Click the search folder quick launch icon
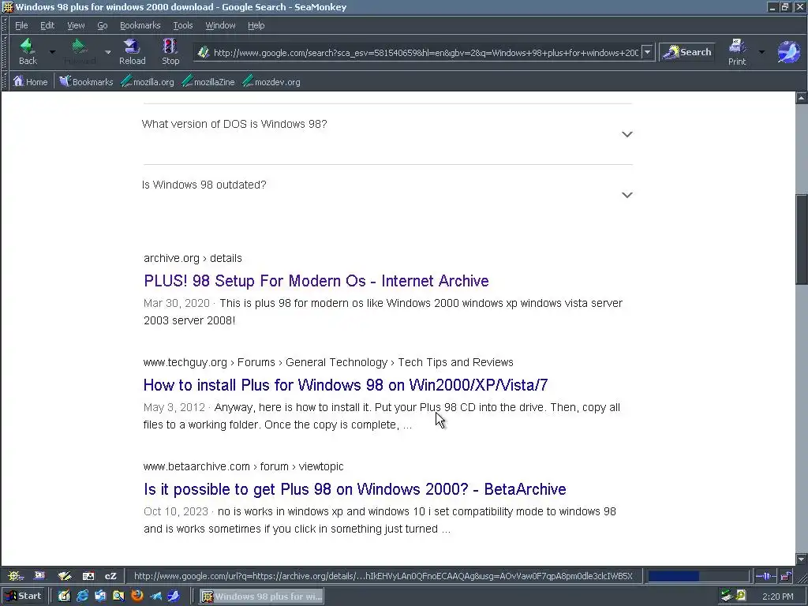808x606 pixels. pos(118,597)
